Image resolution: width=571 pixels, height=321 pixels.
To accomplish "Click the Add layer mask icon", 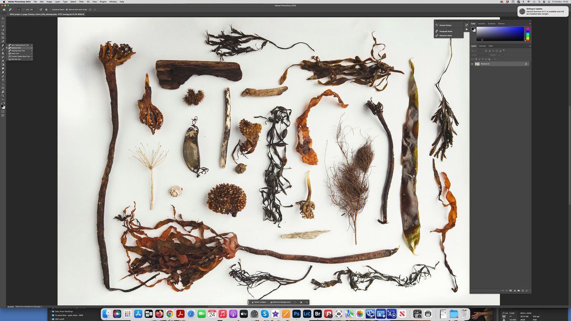I will (x=511, y=290).
